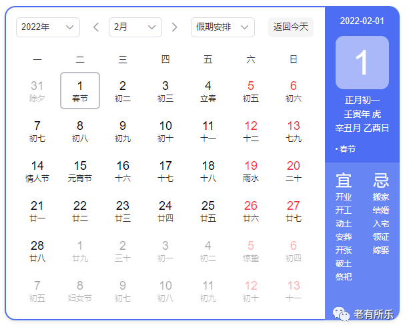This screenshot has height=333, width=407.
Task: Select February 1 春节 date cell
Action: coord(80,91)
